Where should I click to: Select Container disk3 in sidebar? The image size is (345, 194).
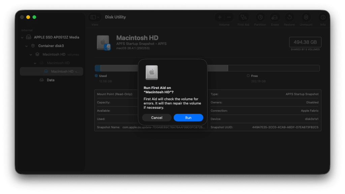51,46
